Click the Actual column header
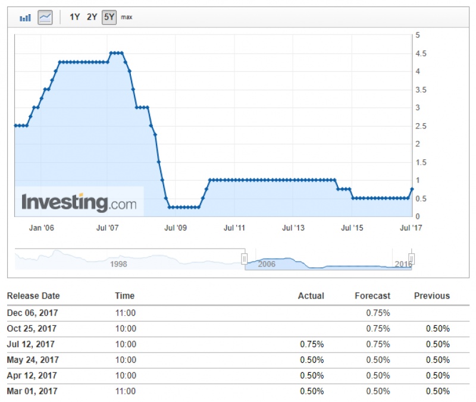Image resolution: width=476 pixels, height=402 pixels. point(311,296)
